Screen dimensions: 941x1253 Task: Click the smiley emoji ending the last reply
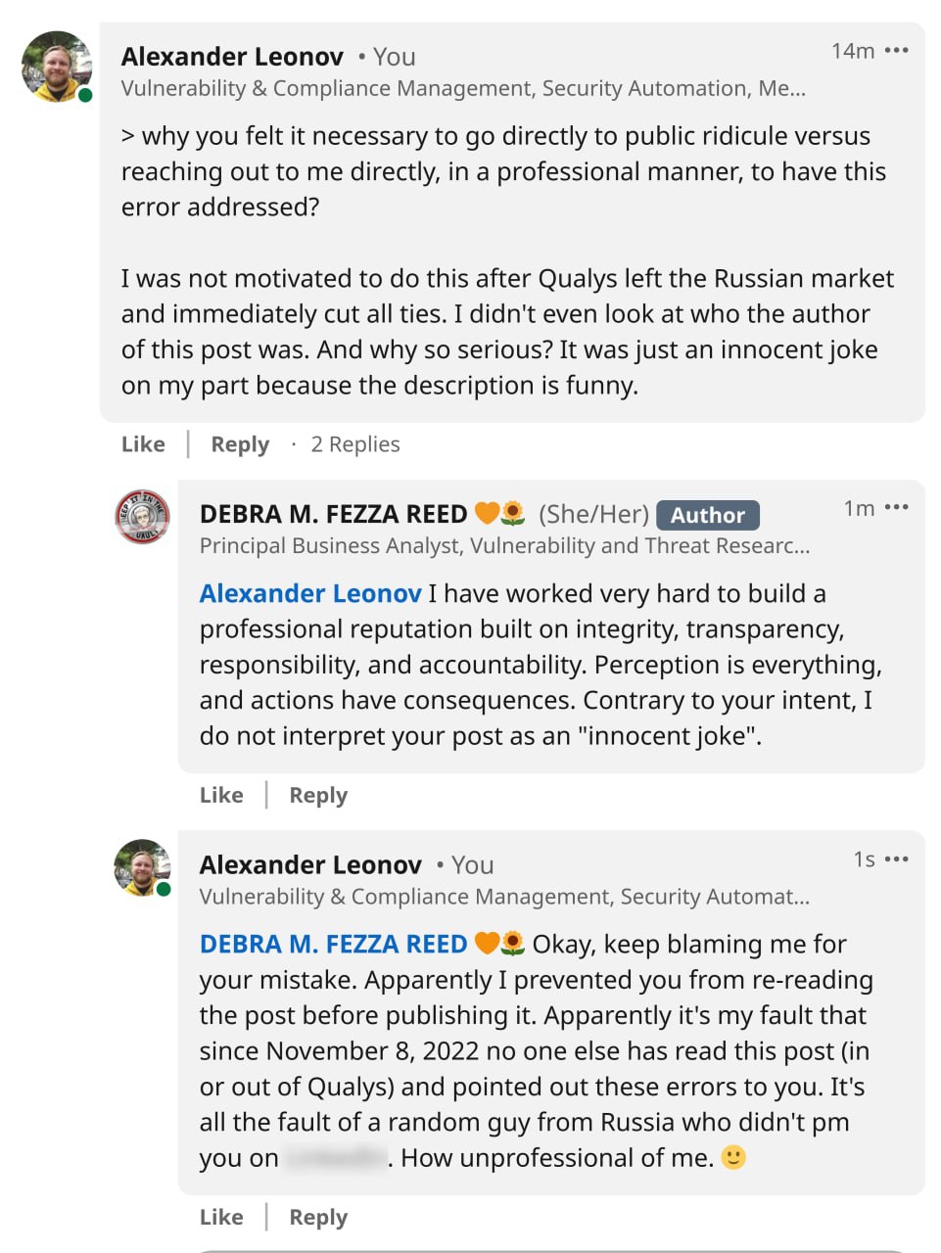pos(733,1157)
